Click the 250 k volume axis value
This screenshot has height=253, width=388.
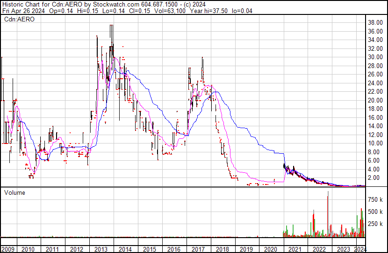point(375,224)
